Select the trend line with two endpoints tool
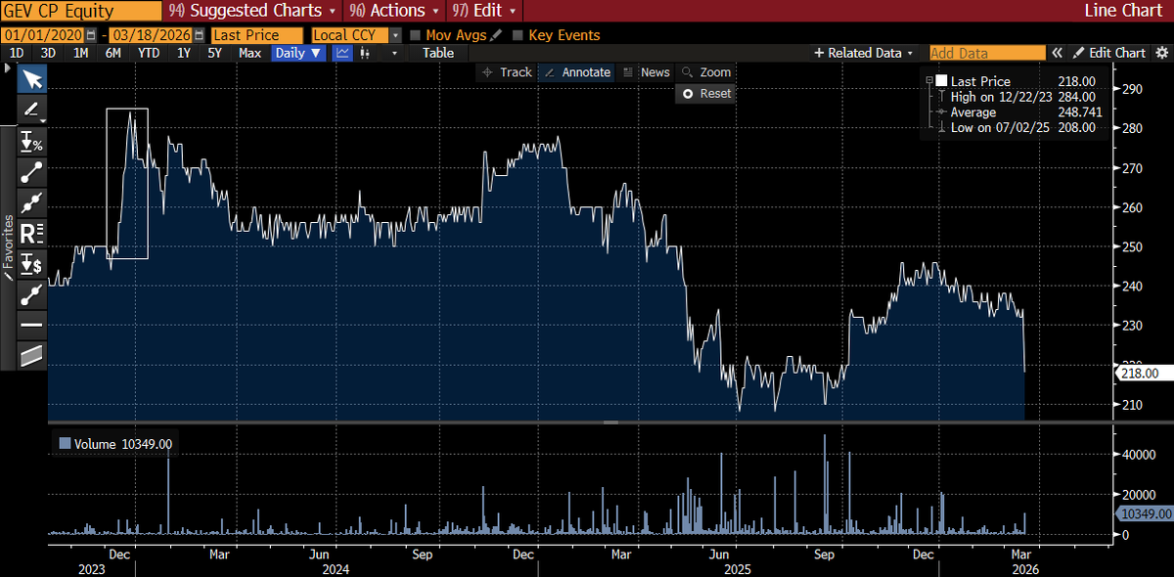This screenshot has width=1174, height=577. pos(32,172)
